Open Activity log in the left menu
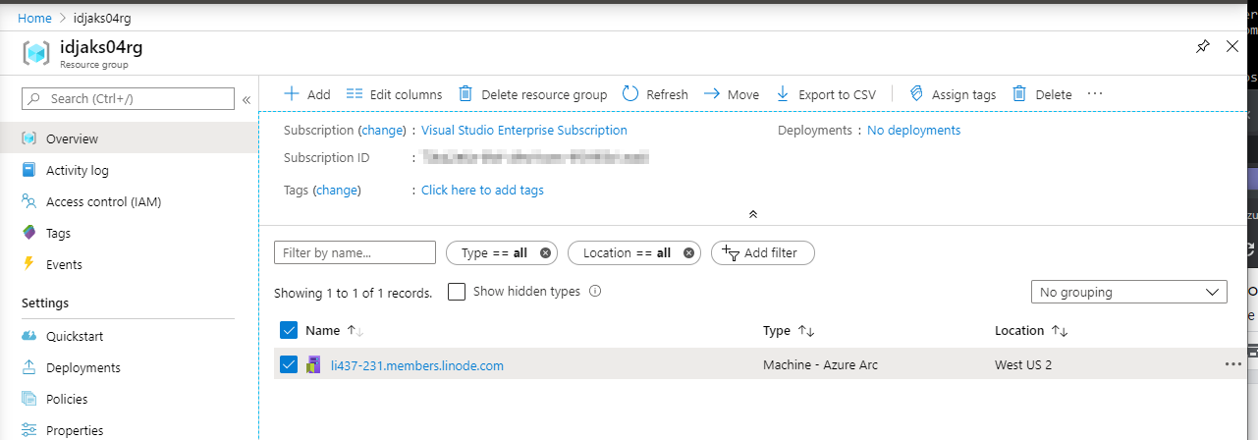Screen dimensions: 1258x440 point(78,170)
